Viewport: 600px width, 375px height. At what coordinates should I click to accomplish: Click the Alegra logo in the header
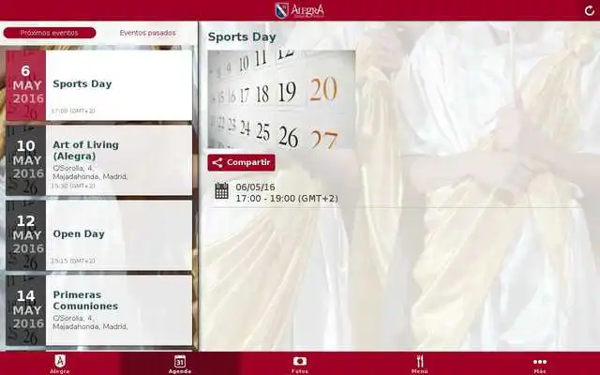click(x=299, y=10)
